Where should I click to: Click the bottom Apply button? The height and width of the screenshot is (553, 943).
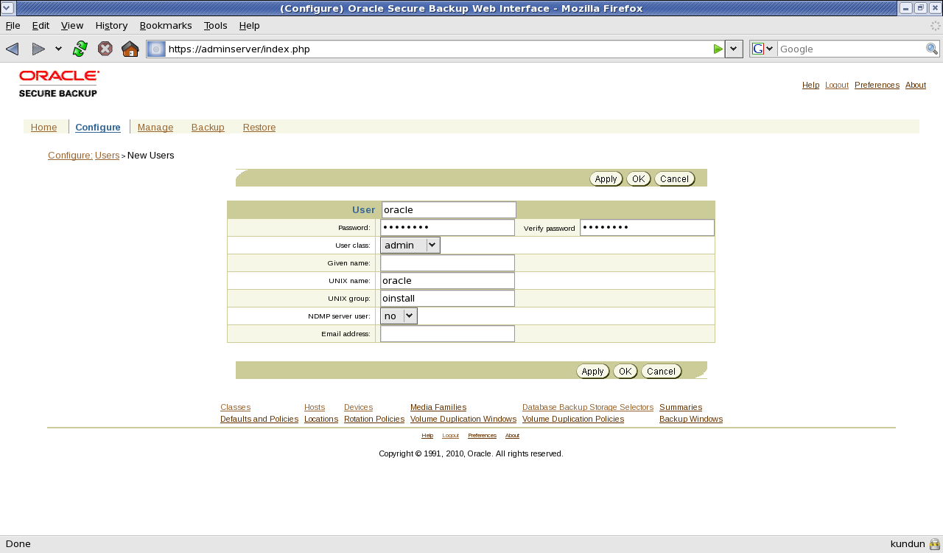pyautogui.click(x=593, y=371)
